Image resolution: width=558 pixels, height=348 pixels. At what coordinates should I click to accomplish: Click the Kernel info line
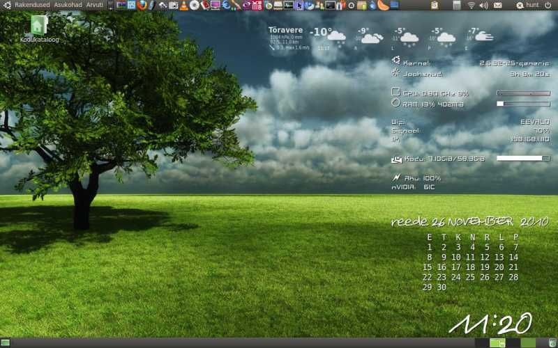pos(470,63)
